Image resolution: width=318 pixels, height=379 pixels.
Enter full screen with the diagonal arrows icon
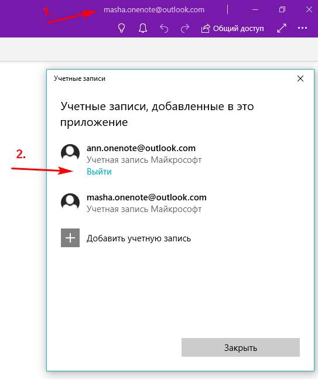282,28
